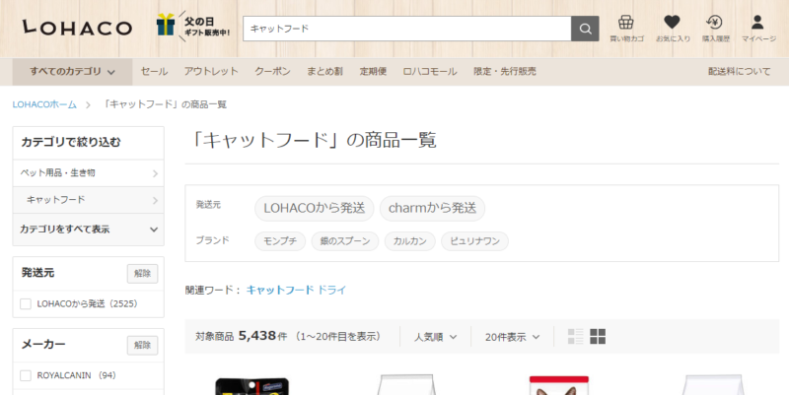Click the キャットフード search input field

click(x=407, y=29)
